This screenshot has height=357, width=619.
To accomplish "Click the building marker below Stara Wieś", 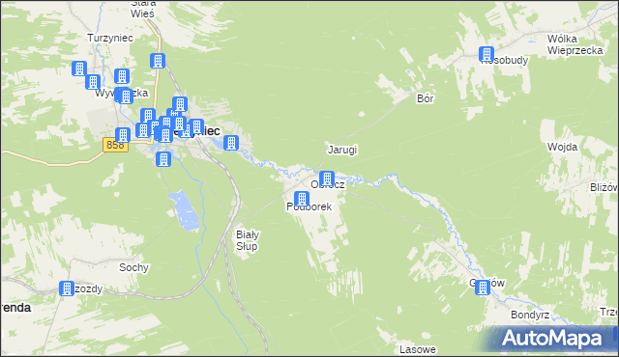I will pyautogui.click(x=158, y=61).
